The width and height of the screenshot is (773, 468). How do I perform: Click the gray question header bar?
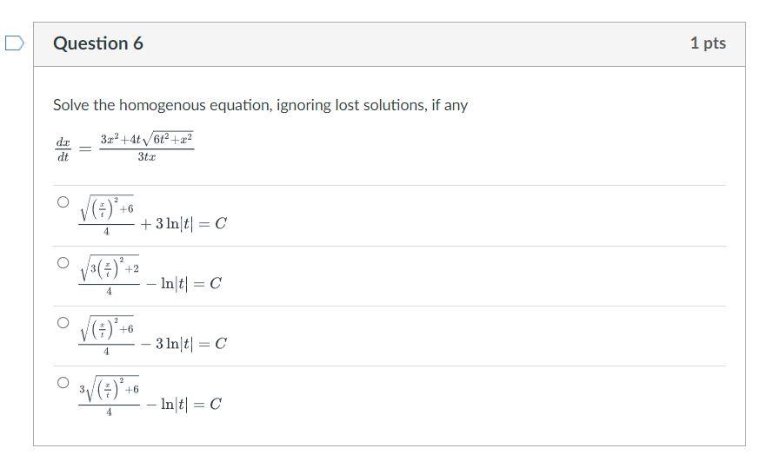coord(390,44)
